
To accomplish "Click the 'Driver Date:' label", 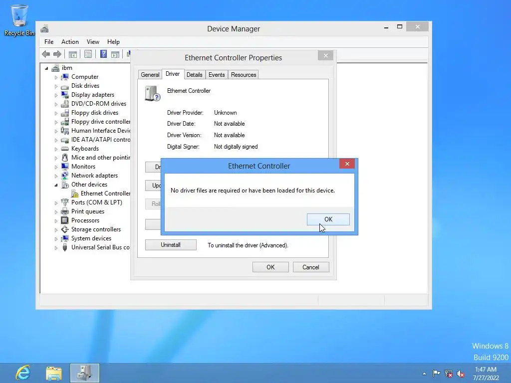I will point(181,124).
